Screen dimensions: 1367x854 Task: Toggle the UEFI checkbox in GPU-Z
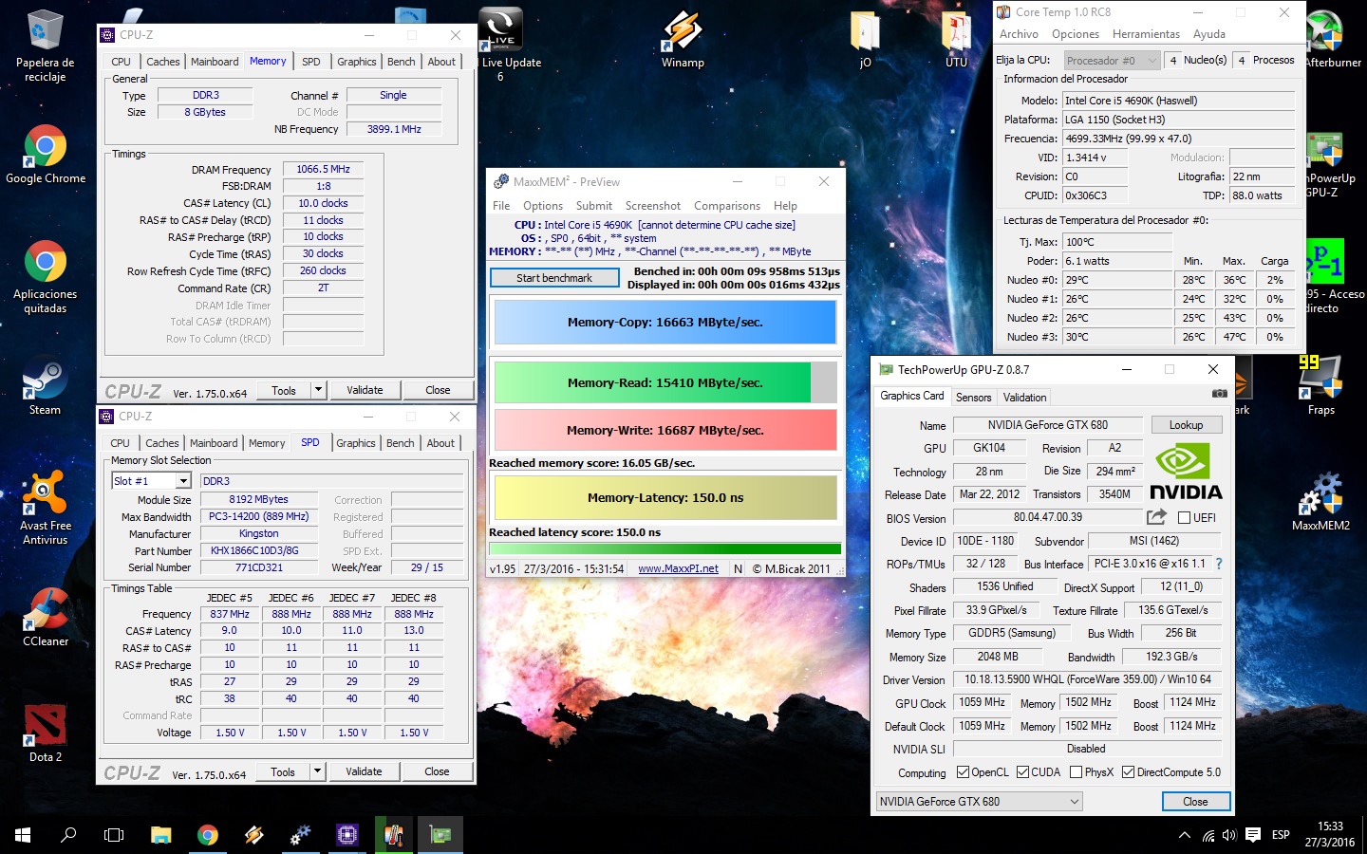(x=1185, y=518)
